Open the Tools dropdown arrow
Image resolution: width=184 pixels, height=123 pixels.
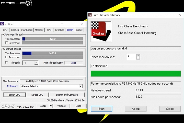click(51, 106)
